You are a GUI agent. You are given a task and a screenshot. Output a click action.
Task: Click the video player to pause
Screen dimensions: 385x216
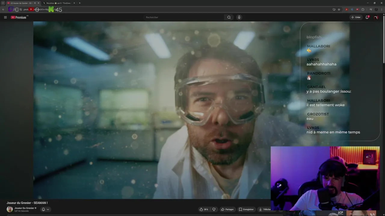[152, 110]
